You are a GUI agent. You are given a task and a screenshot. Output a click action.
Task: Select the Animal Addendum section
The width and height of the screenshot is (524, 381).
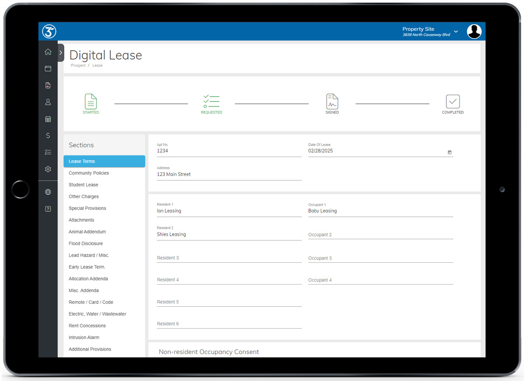coord(87,231)
